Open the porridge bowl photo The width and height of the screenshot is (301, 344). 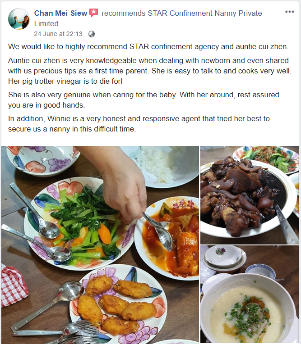(250, 294)
